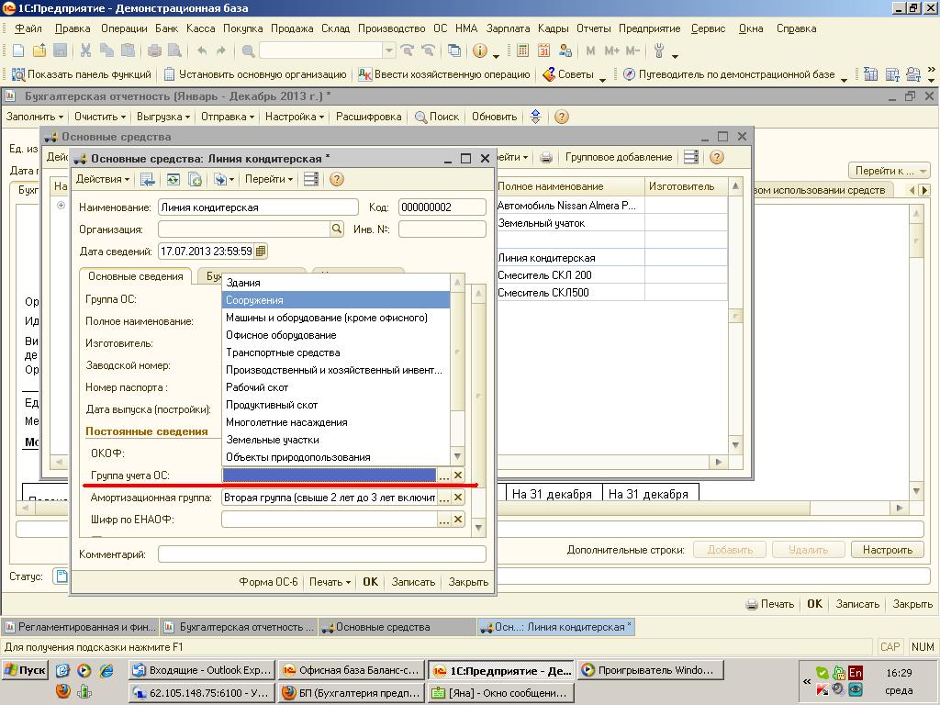The height and width of the screenshot is (705, 940).
Task: Choose Машины и оборудование (кроме офисного)
Action: click(336, 318)
